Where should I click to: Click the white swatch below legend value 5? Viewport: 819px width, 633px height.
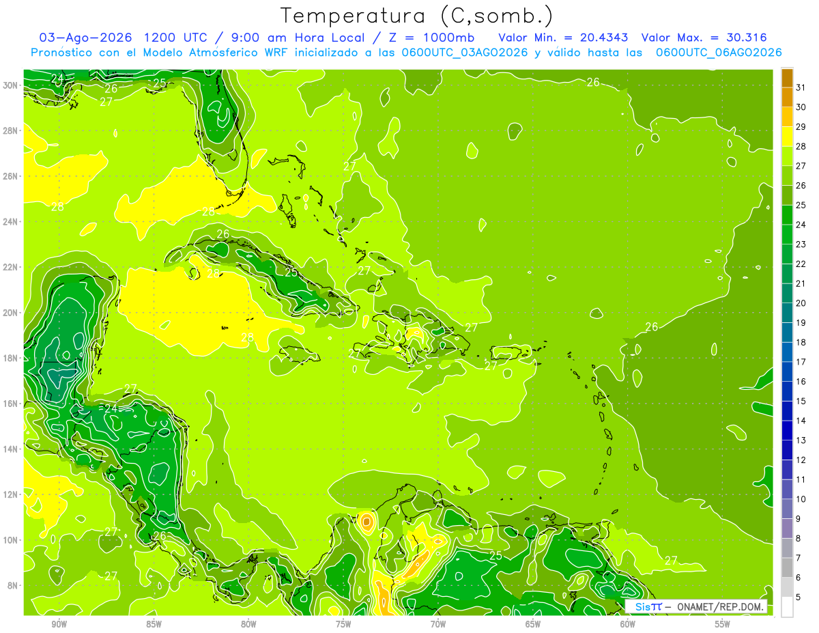[788, 606]
